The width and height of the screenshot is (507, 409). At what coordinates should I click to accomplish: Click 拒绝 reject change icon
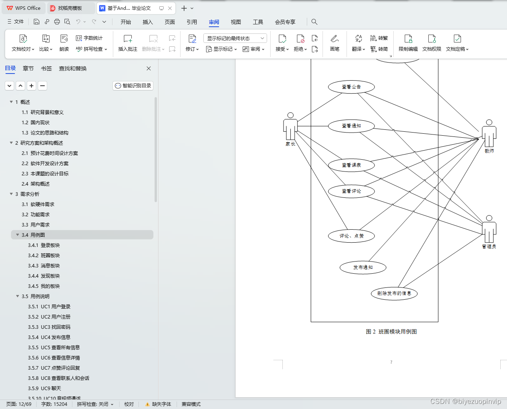pyautogui.click(x=300, y=39)
